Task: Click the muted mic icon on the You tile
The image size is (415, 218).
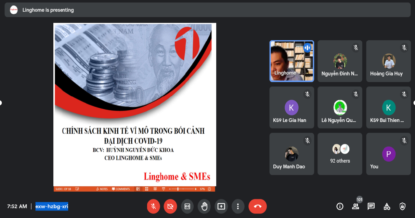Action: pos(404,140)
